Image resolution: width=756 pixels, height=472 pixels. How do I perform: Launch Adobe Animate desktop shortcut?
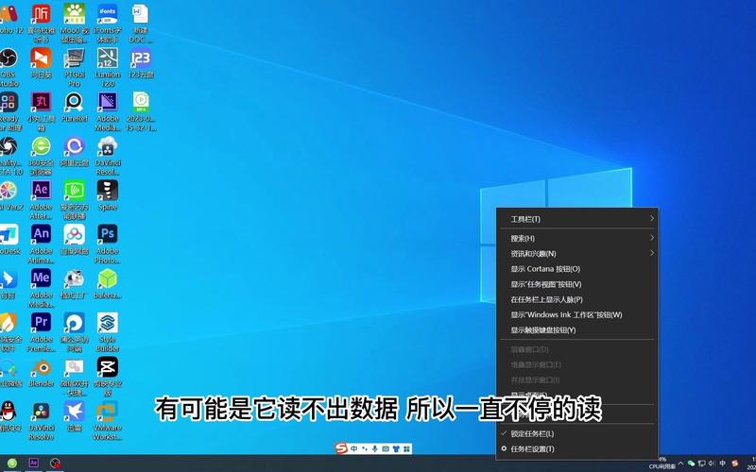(41, 244)
